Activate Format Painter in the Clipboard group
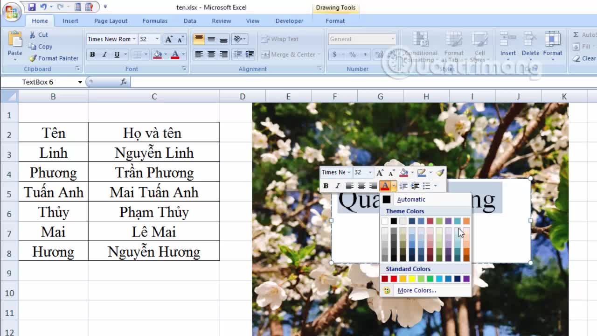This screenshot has height=336, width=597. (53, 58)
